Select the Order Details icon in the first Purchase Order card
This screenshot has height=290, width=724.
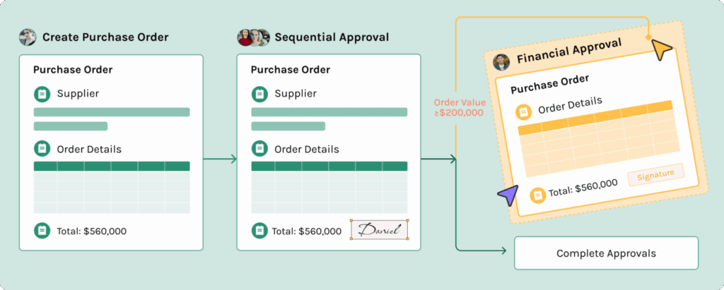[42, 149]
